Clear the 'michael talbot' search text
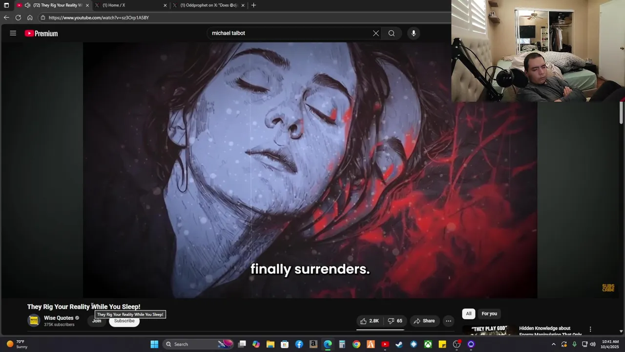625x352 pixels. tap(376, 33)
